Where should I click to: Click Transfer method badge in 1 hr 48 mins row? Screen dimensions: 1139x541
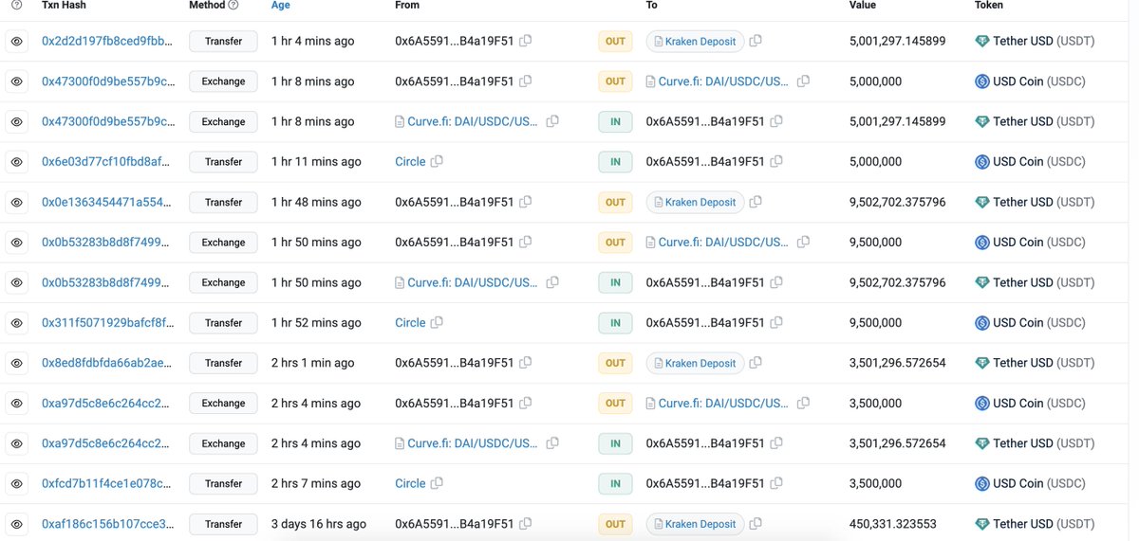click(x=224, y=203)
